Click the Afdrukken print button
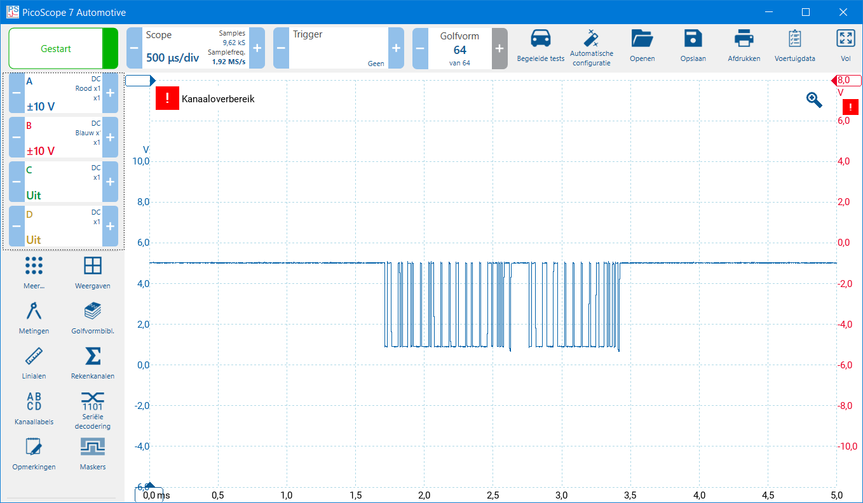The width and height of the screenshot is (863, 503). pos(744,40)
